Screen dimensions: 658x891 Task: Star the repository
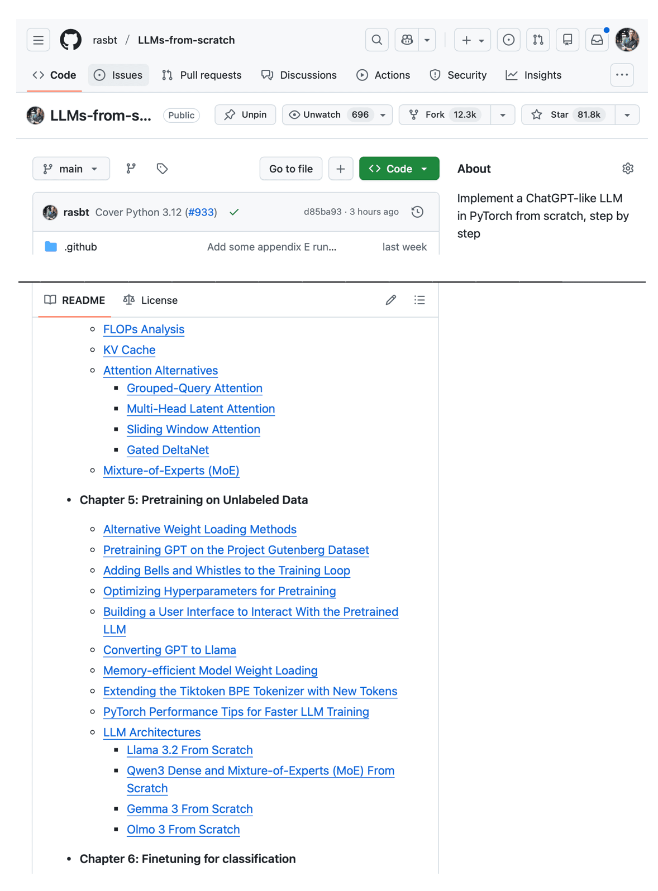[x=568, y=114]
